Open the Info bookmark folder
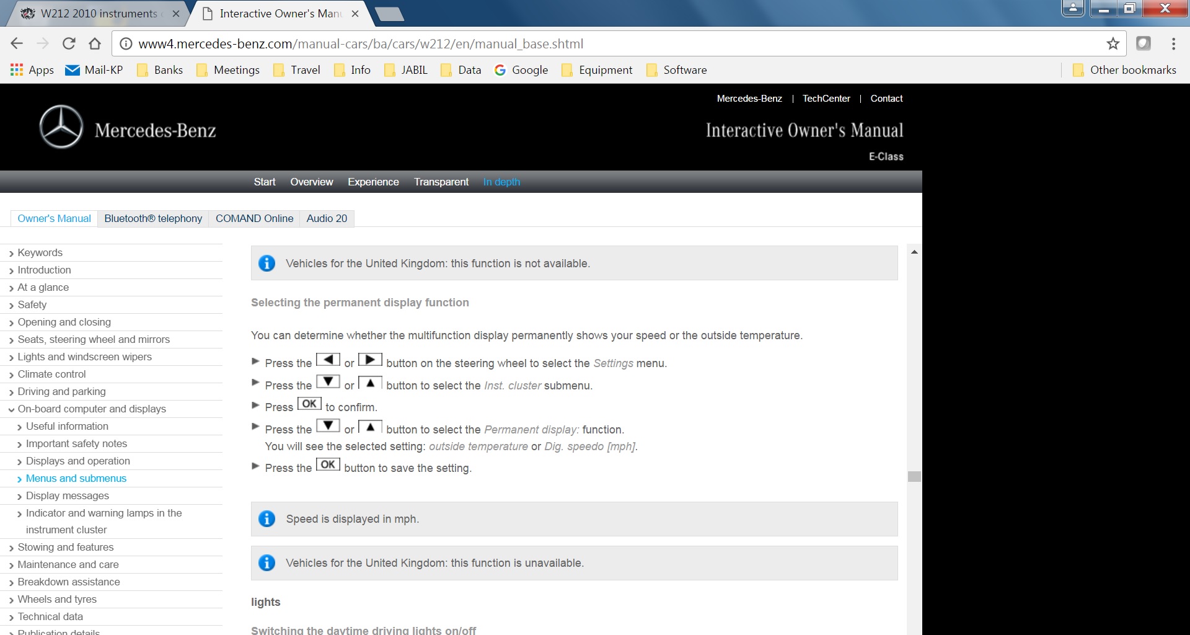This screenshot has width=1190, height=635. pyautogui.click(x=352, y=70)
